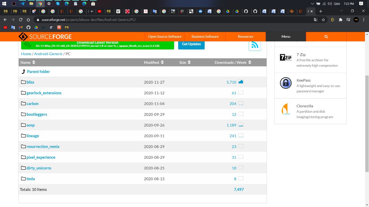Open the RSS feed icon
Image resolution: width=369 pixels, height=207 pixels.
pyautogui.click(x=255, y=45)
